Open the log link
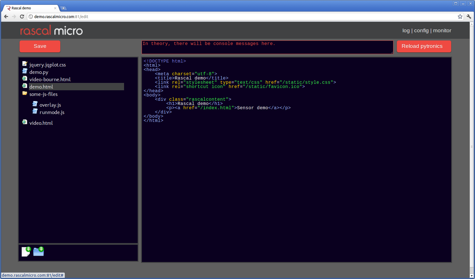475x279 pixels. coord(406,31)
